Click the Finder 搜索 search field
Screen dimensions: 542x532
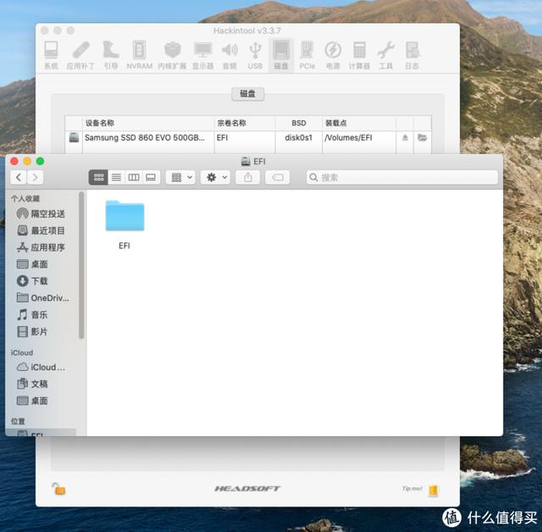(402, 177)
